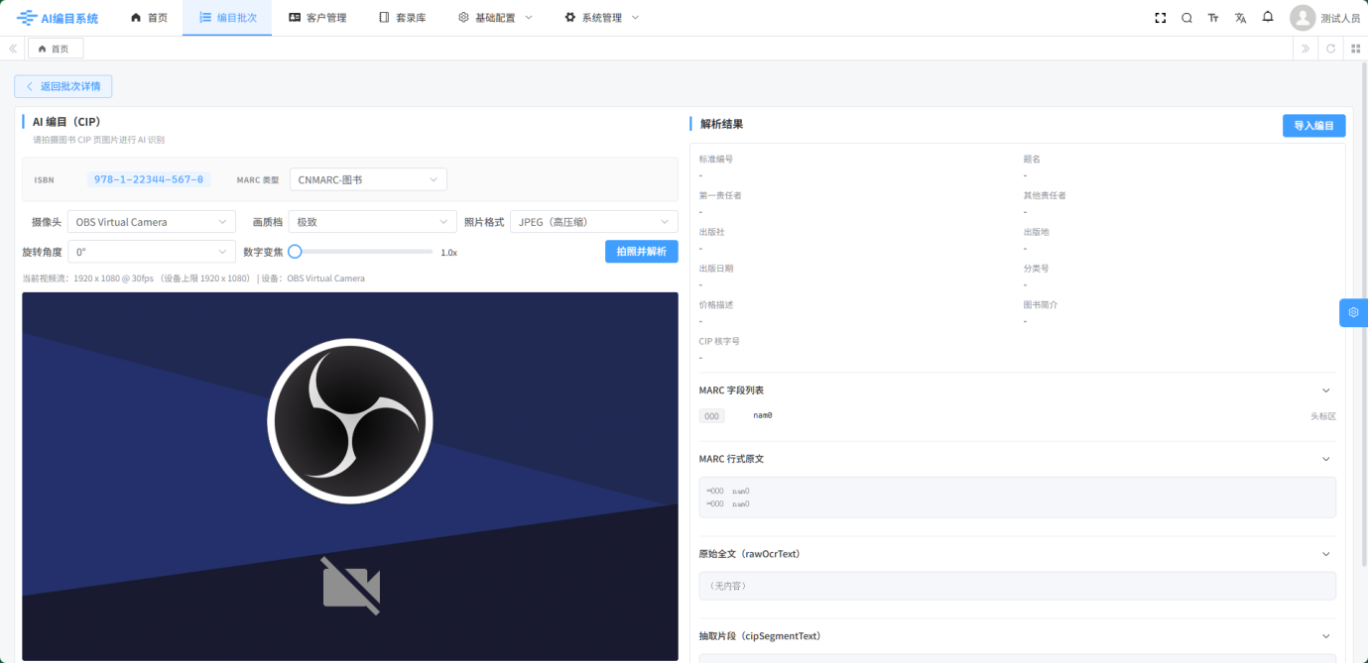Toggle fullscreen mode icon
Screen dimensions: 1368x663
1161,18
